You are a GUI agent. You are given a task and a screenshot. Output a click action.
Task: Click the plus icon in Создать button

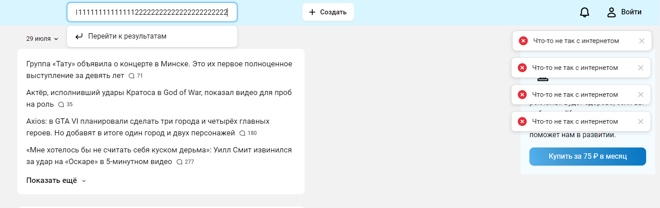[x=312, y=12]
